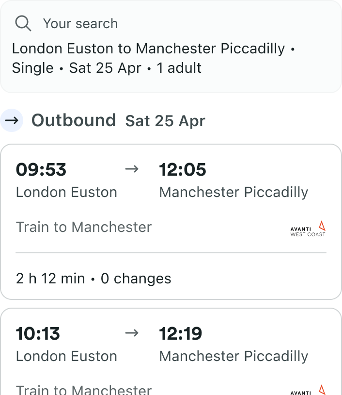Viewport: 342px width, 395px height.
Task: Click the Avanti West Coast logo on first journey
Action: pyautogui.click(x=306, y=228)
